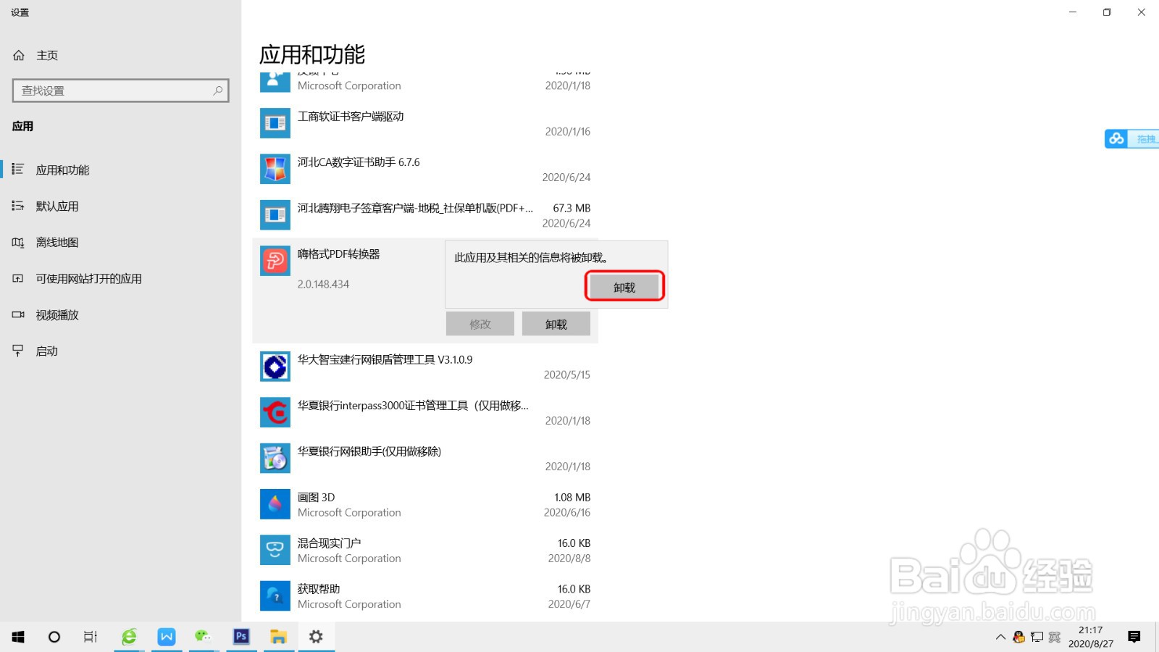Select 华大智宝建行网银盾管理工具 V3.1.0.9 entry
This screenshot has width=1159, height=652.
pyautogui.click(x=425, y=367)
